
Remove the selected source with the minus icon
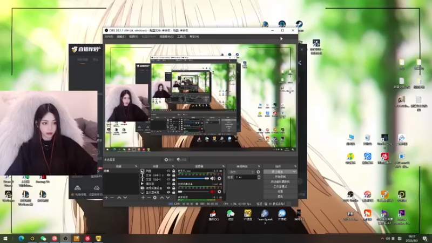click(x=149, y=198)
